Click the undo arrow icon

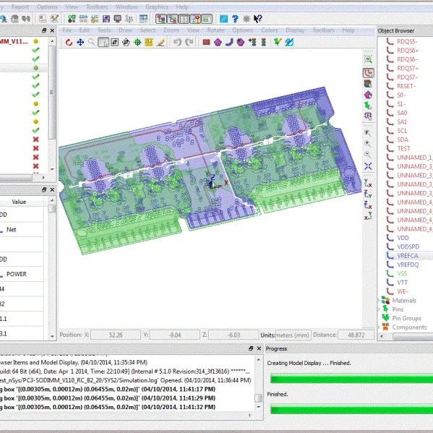point(177,42)
